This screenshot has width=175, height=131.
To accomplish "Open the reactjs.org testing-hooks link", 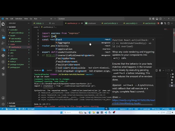I will click(x=134, y=102).
